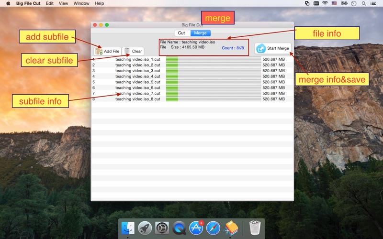Select row teaching video.iso_7.cut
Viewport: 383px width, 239px height.
click(x=192, y=93)
